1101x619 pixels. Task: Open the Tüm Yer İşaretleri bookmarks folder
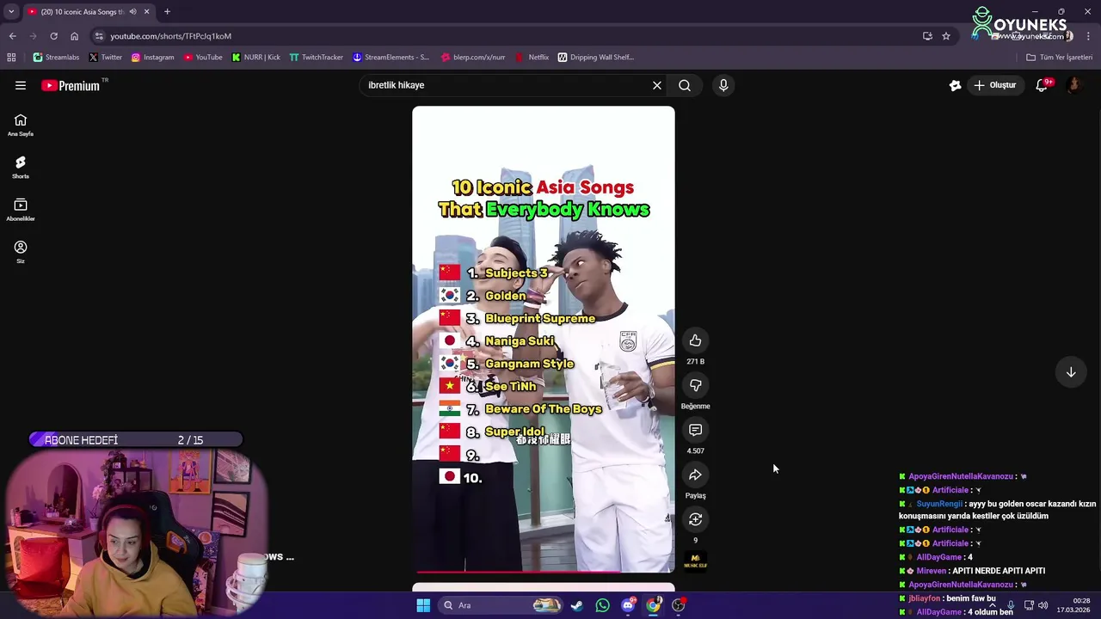click(1060, 58)
